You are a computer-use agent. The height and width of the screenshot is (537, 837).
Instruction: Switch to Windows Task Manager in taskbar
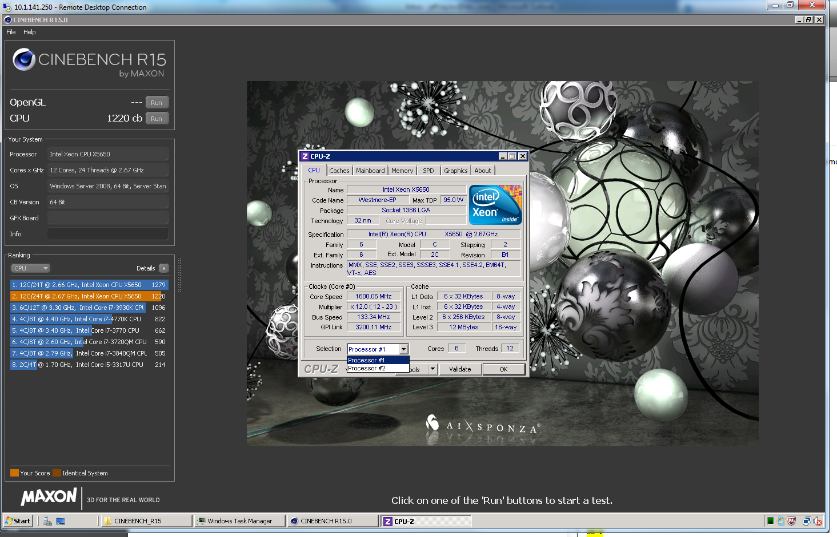pos(240,521)
